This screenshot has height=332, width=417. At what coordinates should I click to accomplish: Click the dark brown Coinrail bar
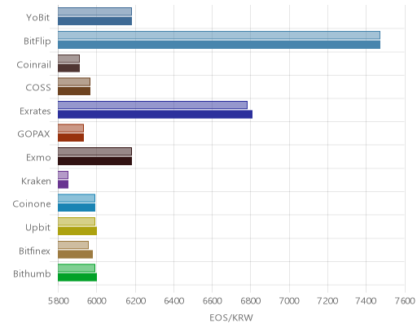coord(68,68)
